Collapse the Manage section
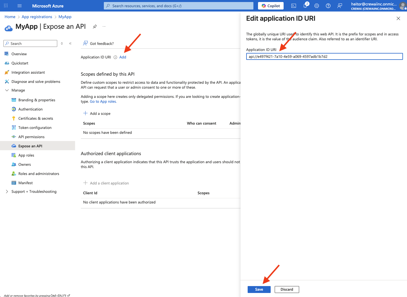Viewport: 407px width, 297px height. point(7,90)
